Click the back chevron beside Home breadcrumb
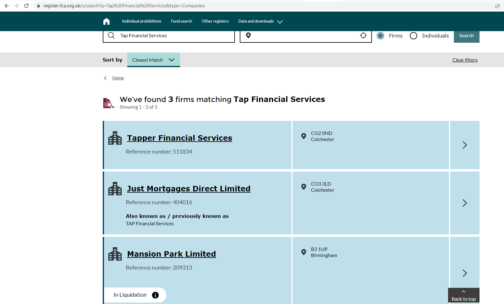504x304 pixels. click(105, 78)
